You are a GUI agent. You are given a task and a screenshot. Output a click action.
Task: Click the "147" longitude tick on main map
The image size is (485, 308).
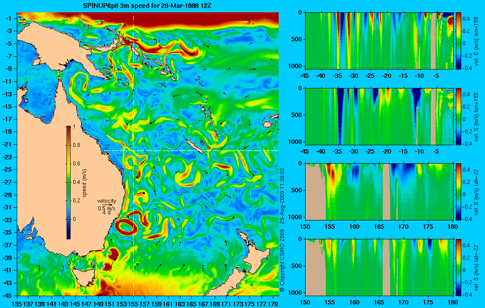(86, 304)
